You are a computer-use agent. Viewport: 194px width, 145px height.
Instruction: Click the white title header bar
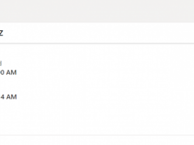pos(97,33)
